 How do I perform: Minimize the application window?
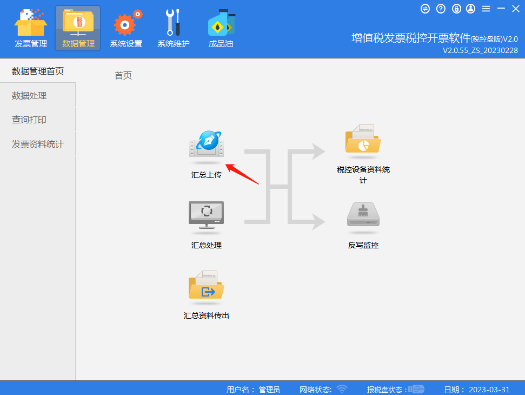coord(501,8)
